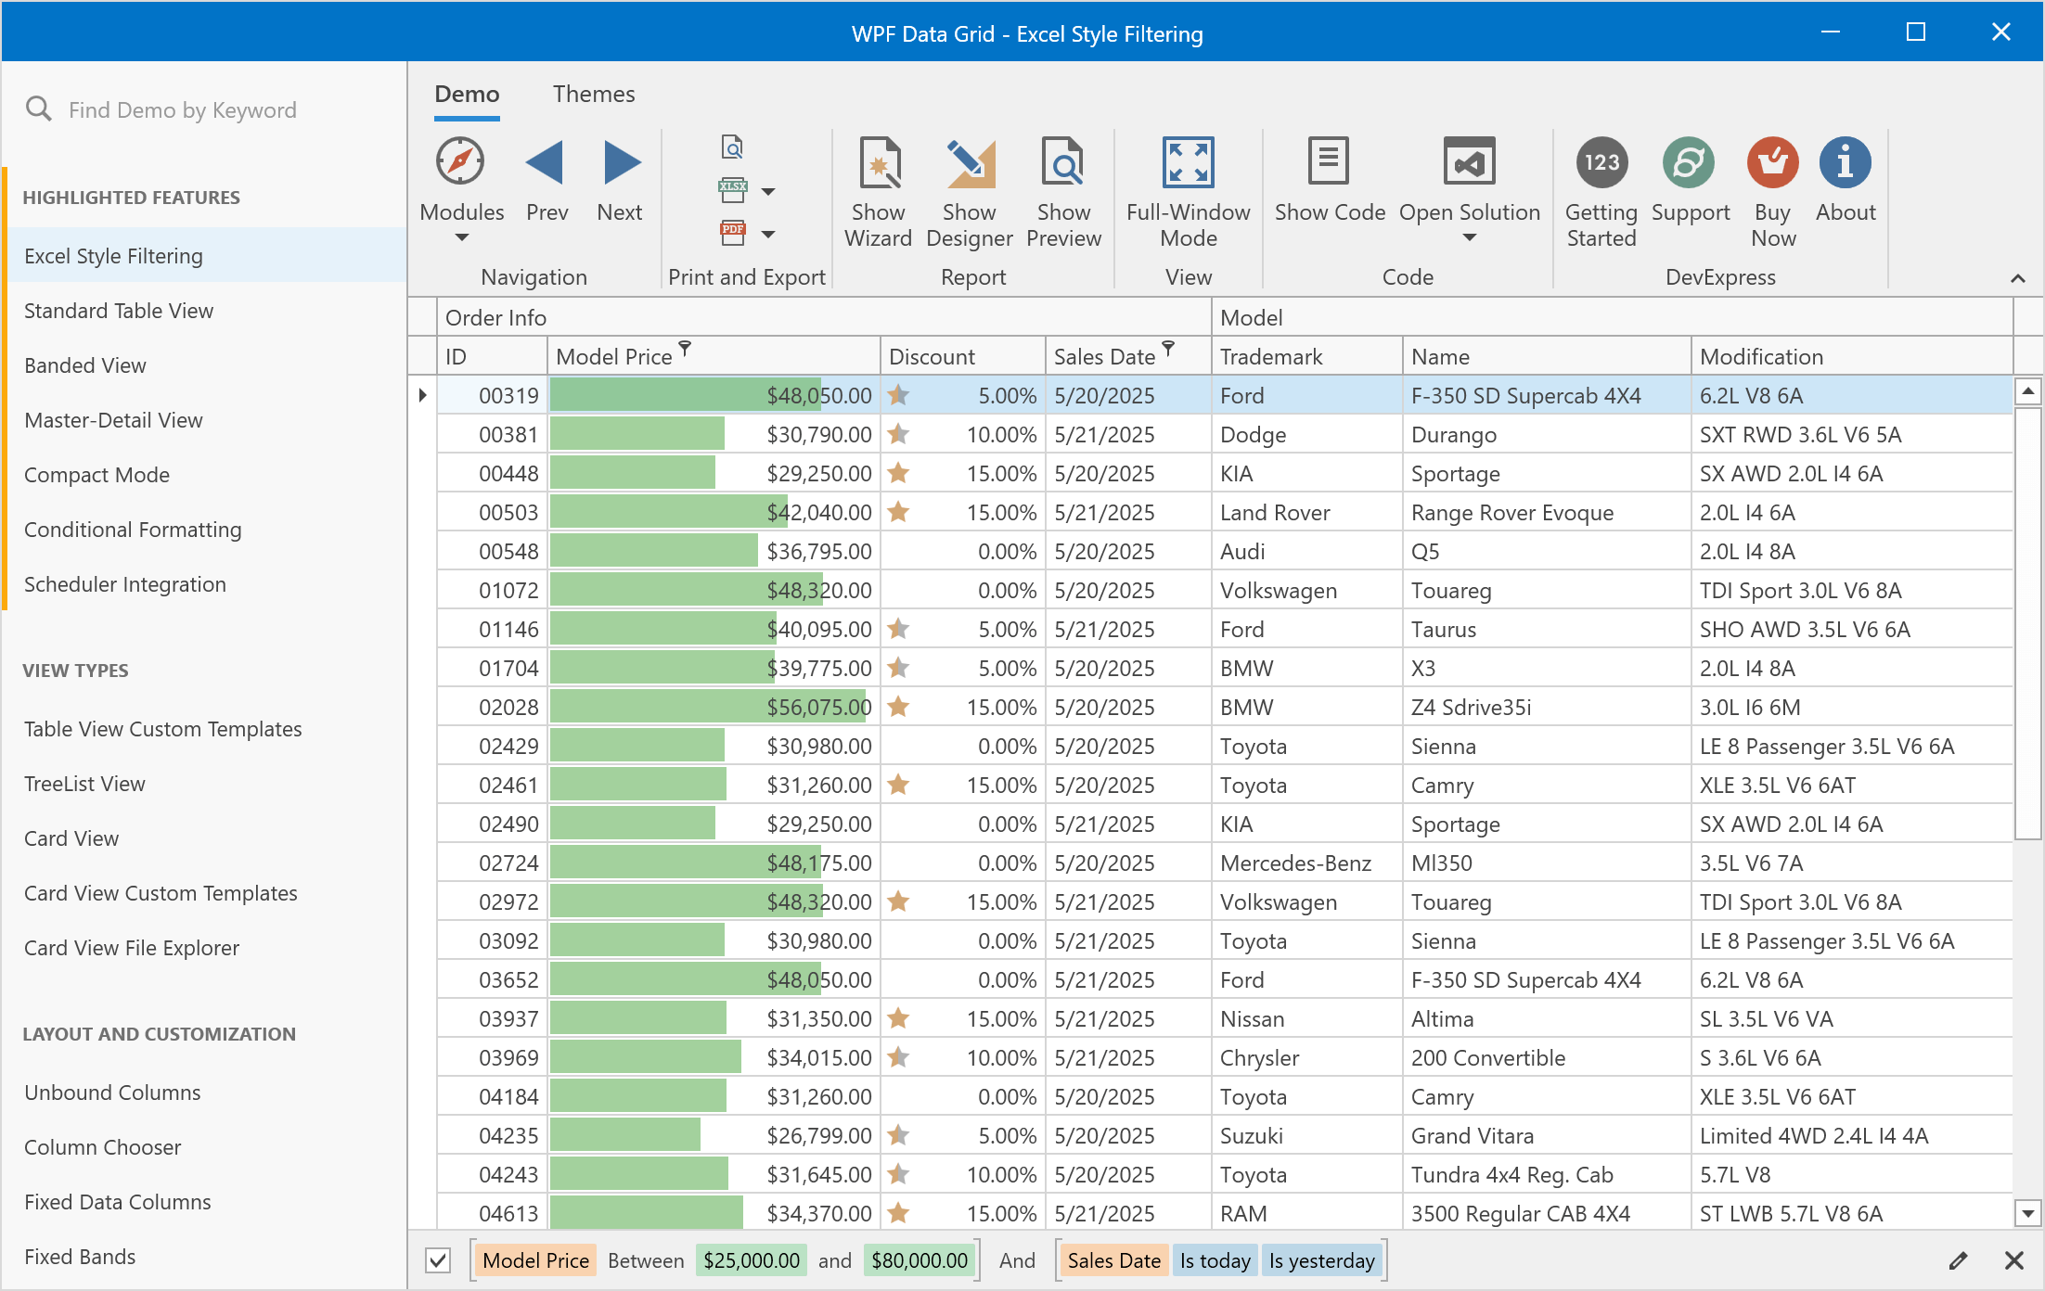The image size is (2045, 1291).
Task: Click the Buy Now icon
Action: (x=1772, y=162)
